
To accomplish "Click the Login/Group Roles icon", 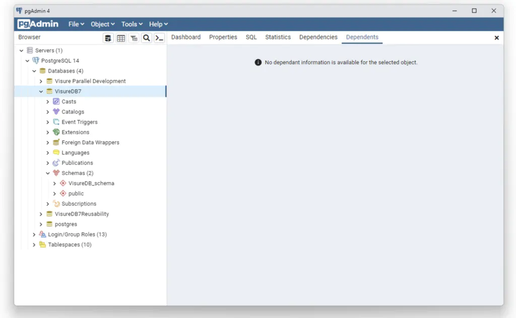I will tap(42, 234).
